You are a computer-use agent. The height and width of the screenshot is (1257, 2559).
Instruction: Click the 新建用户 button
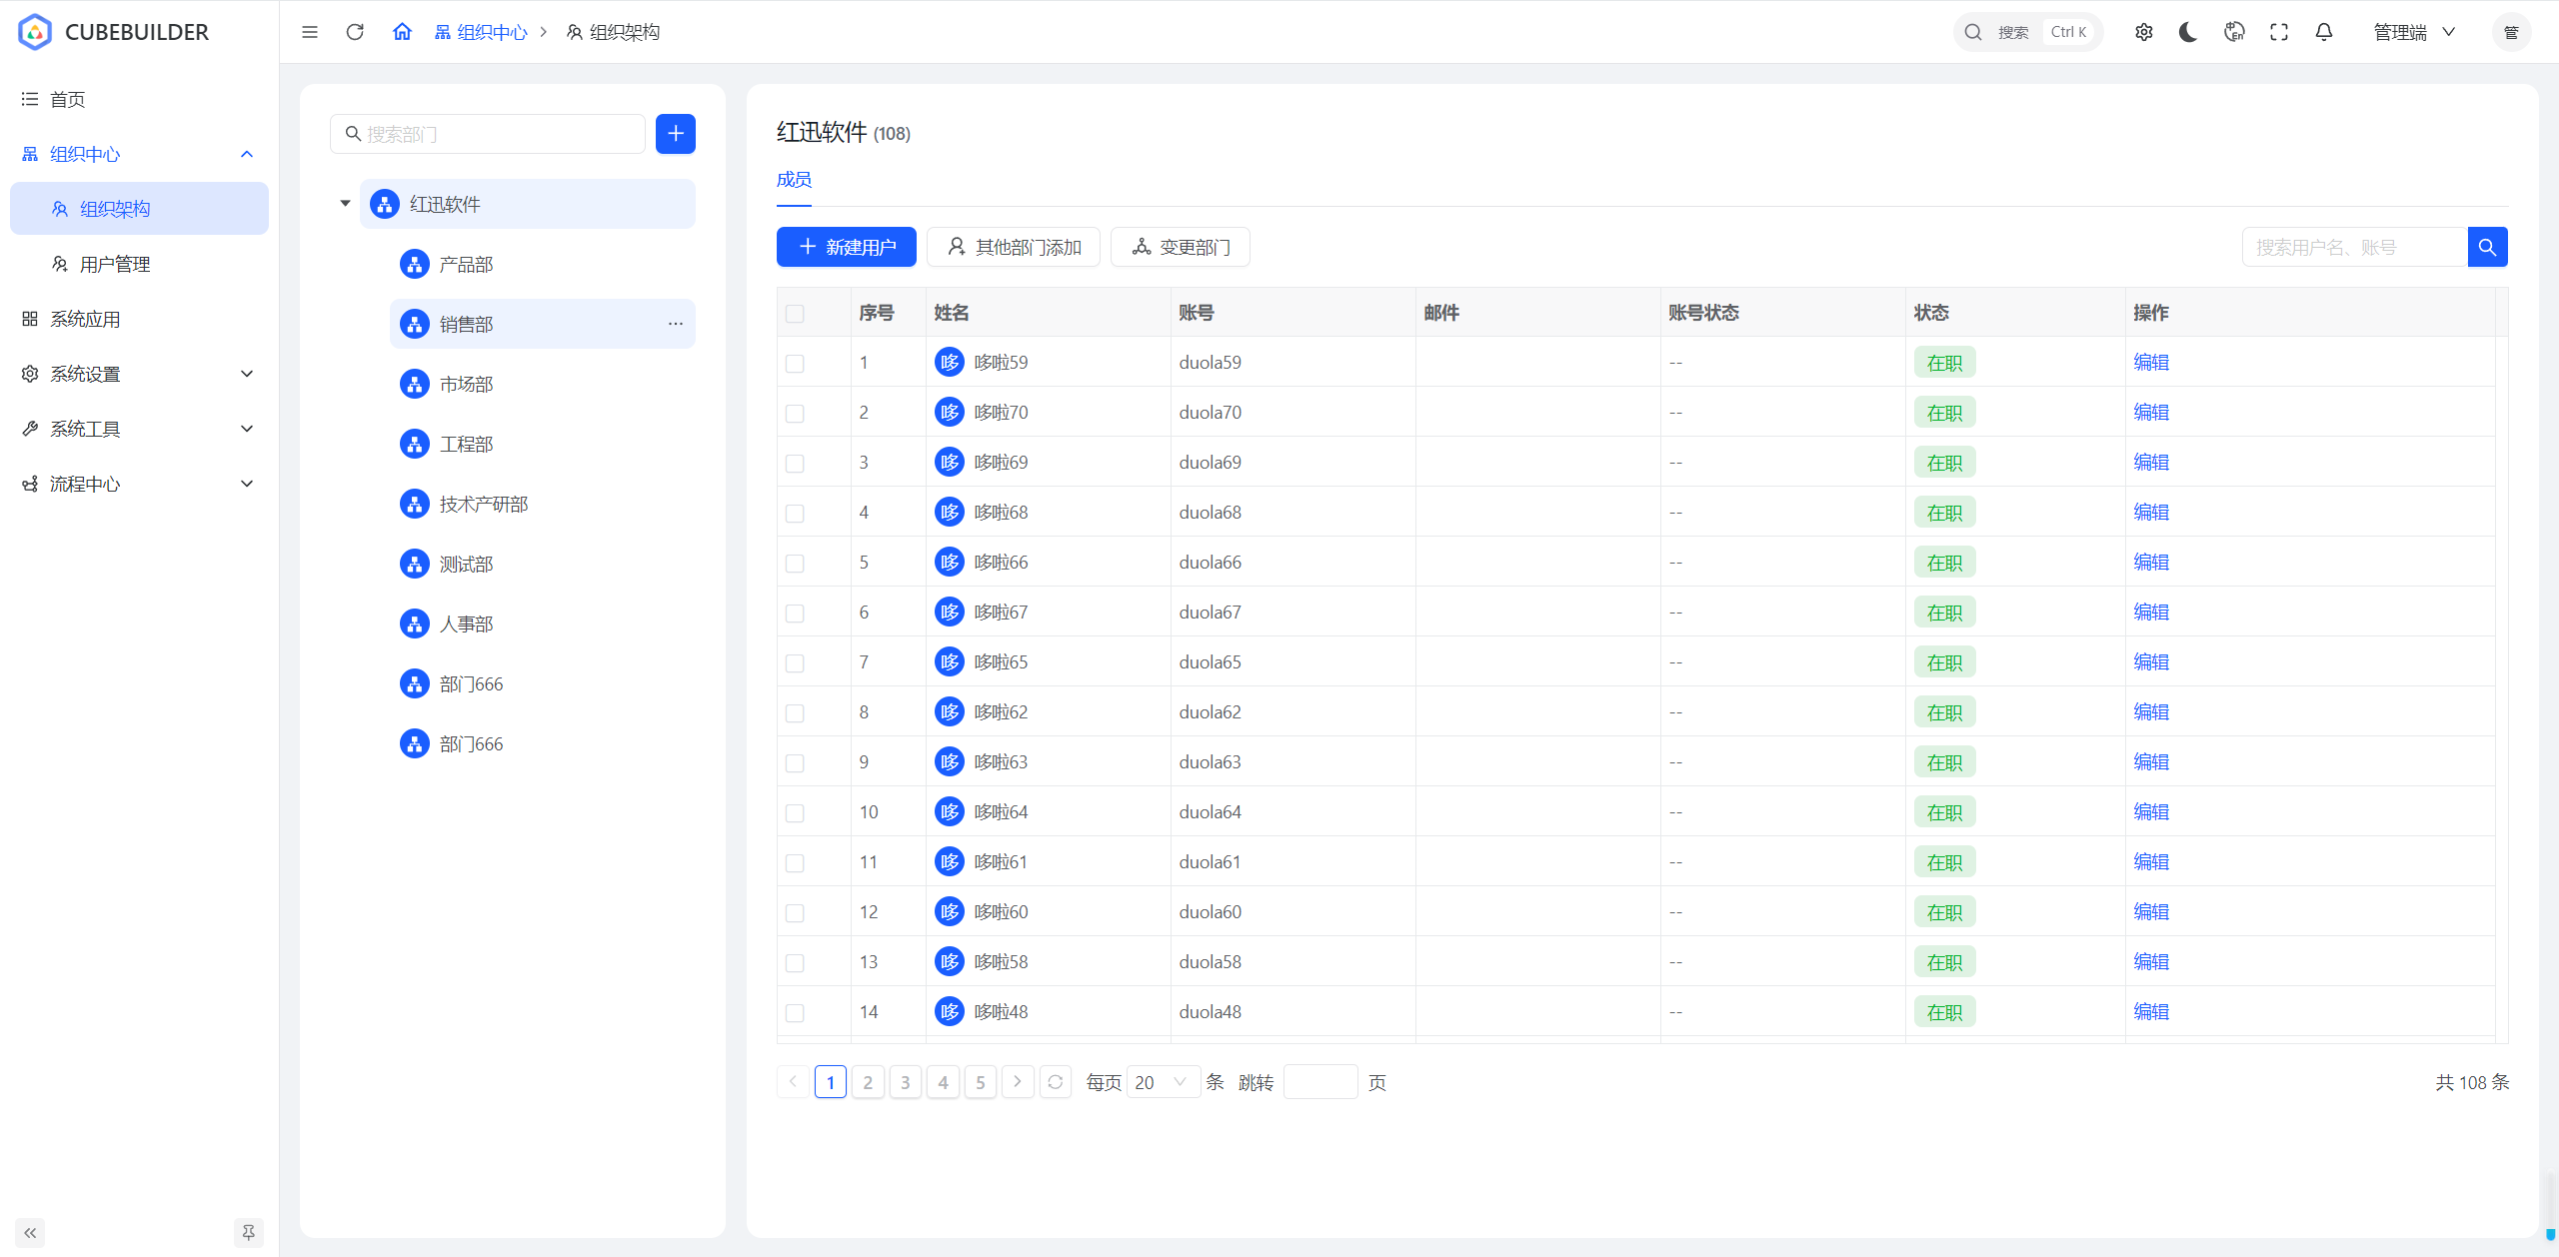click(846, 247)
